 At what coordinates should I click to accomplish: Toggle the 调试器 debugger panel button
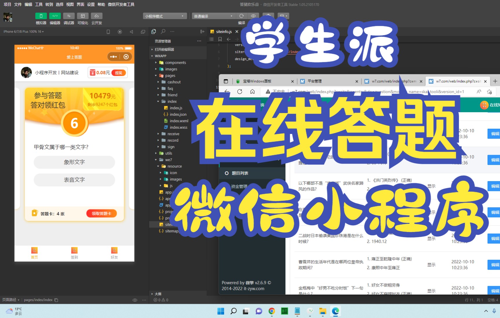69,16
